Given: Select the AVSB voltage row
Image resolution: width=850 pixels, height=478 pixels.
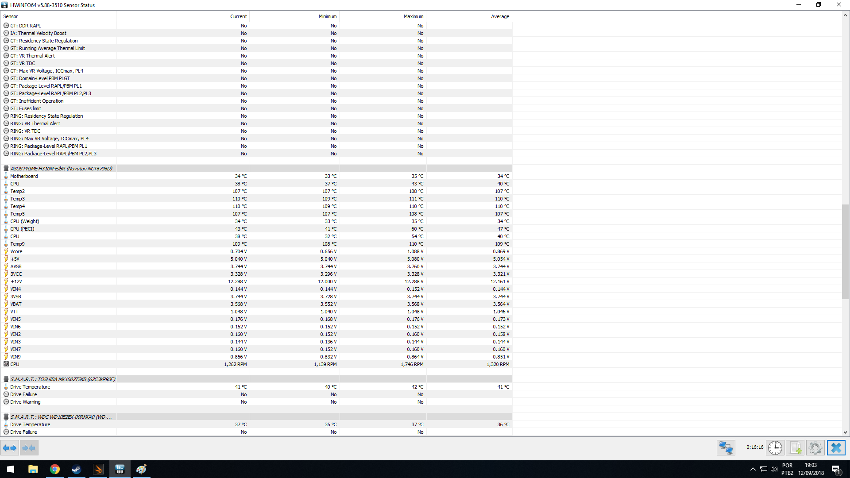Looking at the screenshot, I should coord(257,266).
